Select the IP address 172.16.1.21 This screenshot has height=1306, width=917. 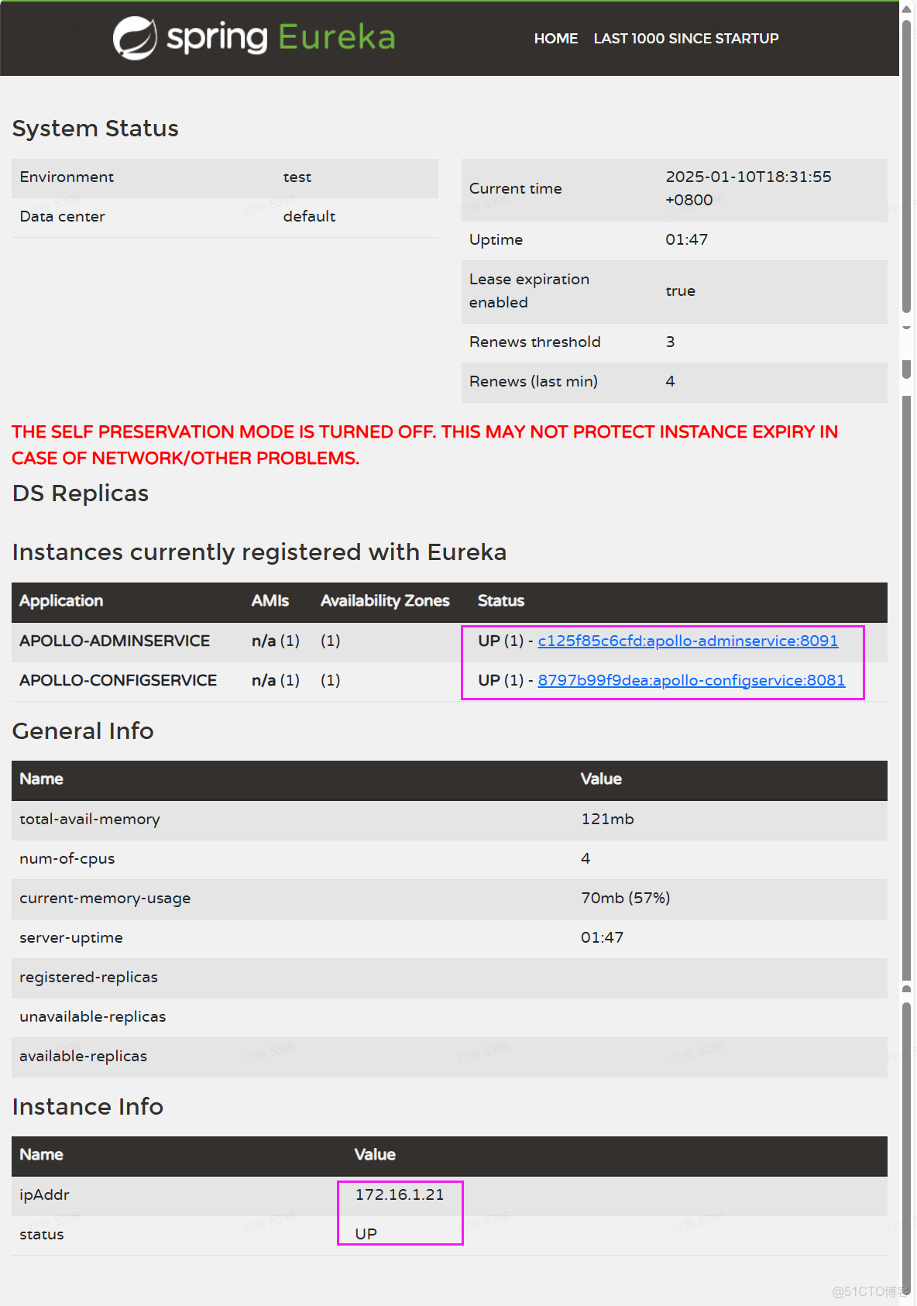coord(400,1195)
